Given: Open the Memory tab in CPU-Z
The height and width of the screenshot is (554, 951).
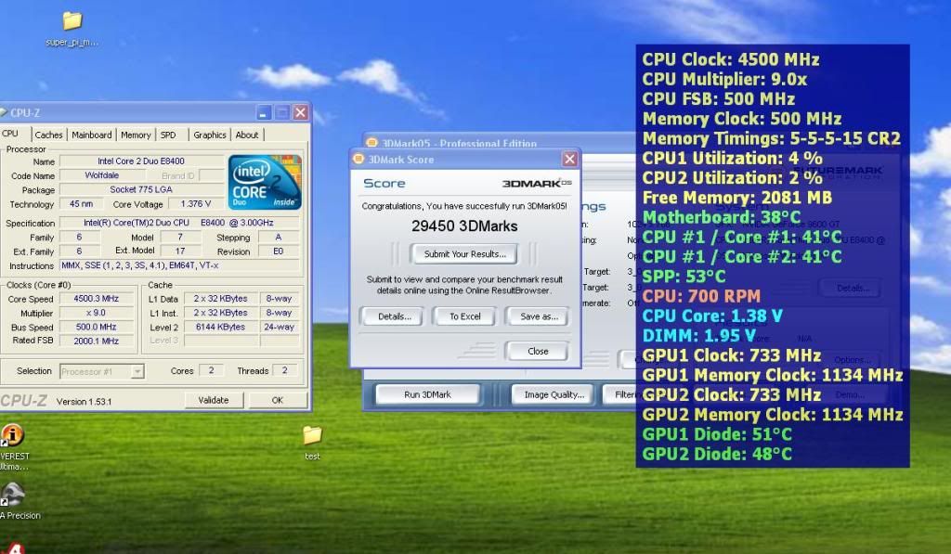Looking at the screenshot, I should tap(136, 135).
